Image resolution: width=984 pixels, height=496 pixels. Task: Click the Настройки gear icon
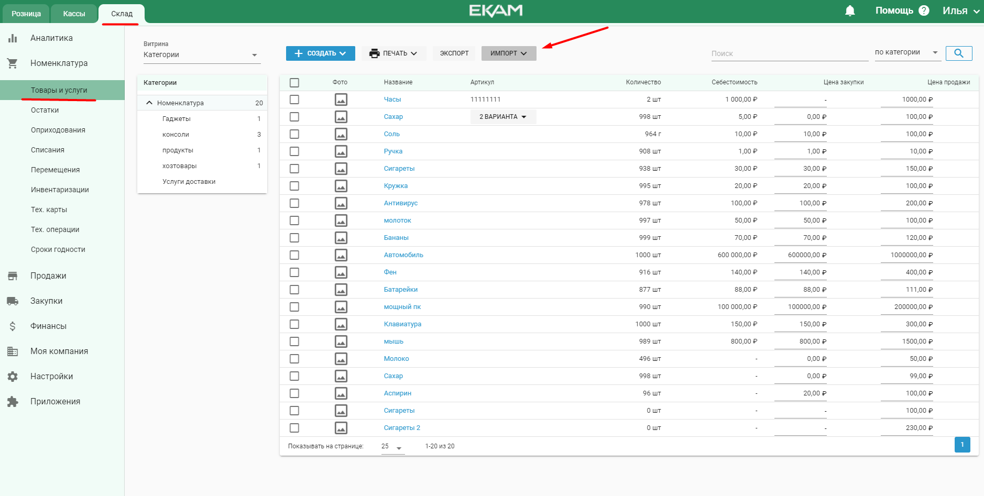click(13, 377)
